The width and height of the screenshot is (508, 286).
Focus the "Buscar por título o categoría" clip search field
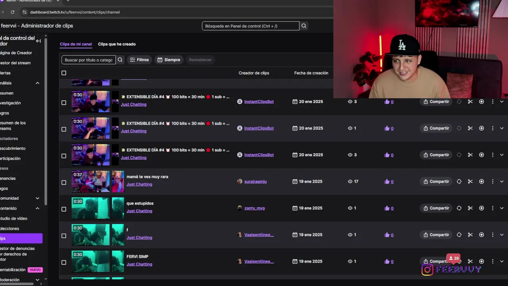click(89, 60)
